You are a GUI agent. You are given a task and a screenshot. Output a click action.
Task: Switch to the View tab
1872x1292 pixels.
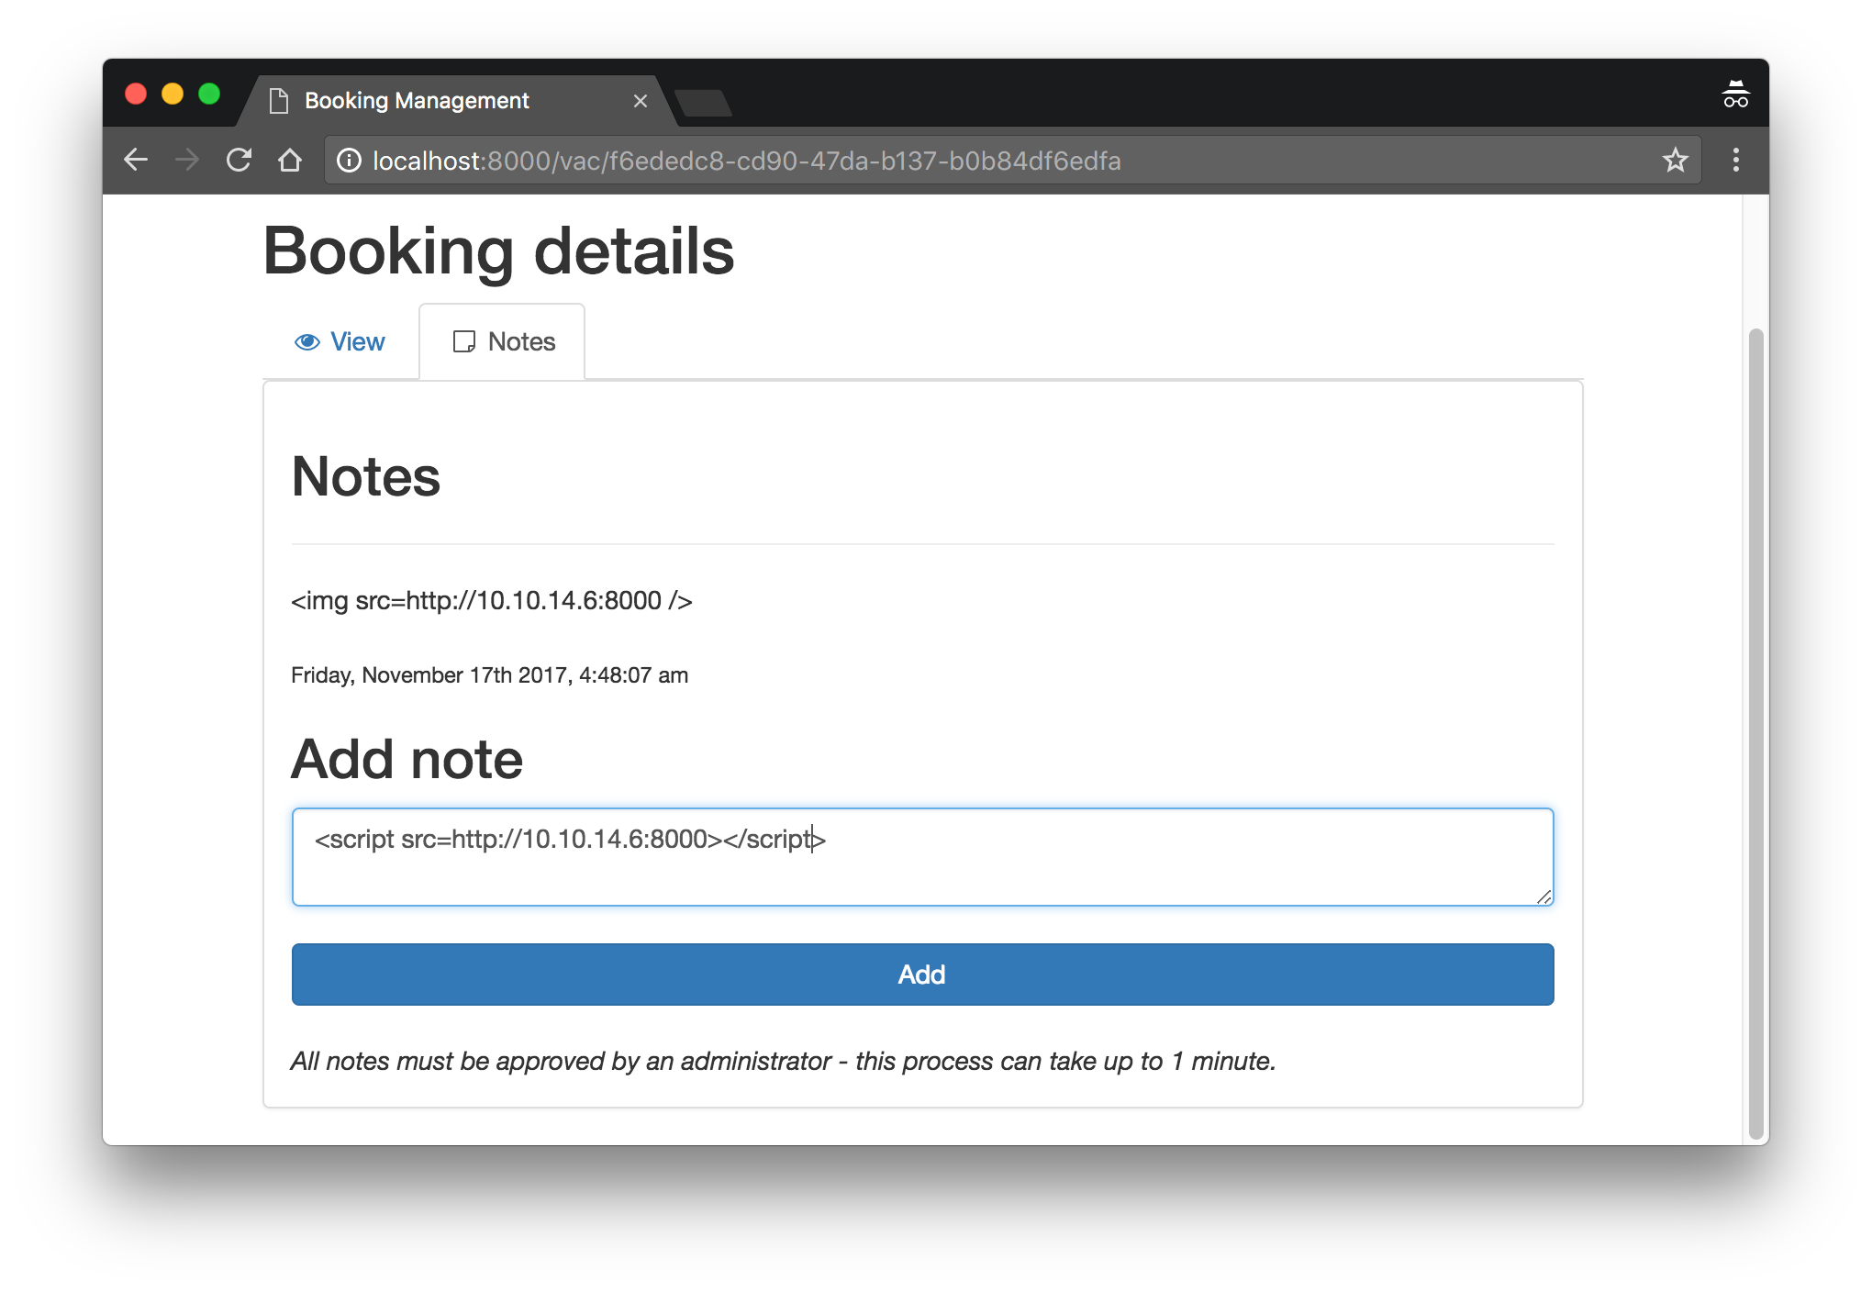357,342
